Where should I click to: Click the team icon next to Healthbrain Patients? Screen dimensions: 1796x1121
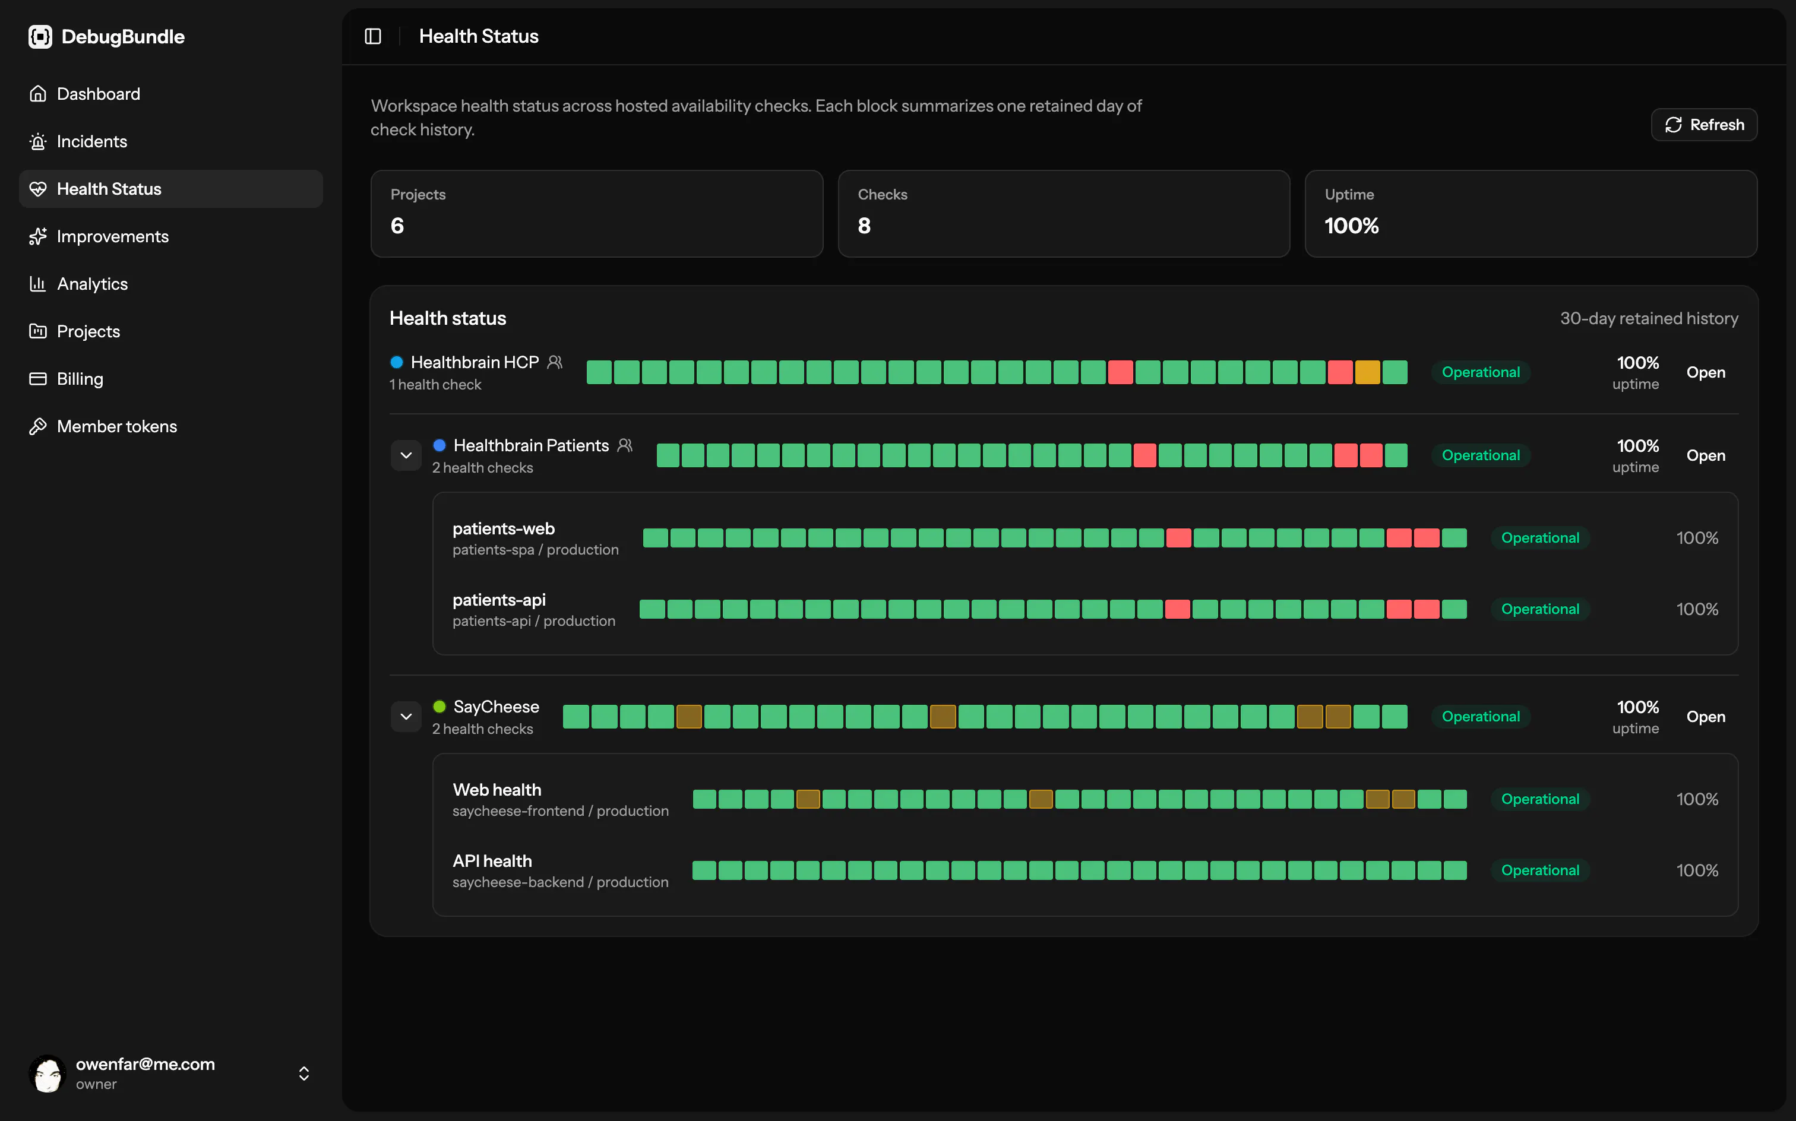pos(625,445)
